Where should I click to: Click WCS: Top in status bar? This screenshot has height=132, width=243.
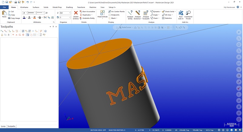click(210, 130)
